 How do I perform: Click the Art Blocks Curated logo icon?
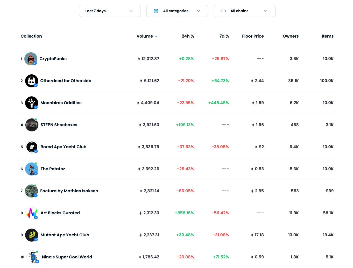click(x=32, y=213)
